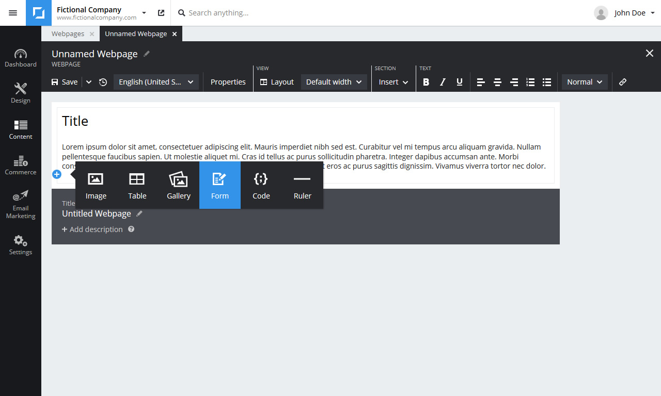The width and height of the screenshot is (661, 396).
Task: Choose the Gallery insert option
Action: click(x=179, y=185)
